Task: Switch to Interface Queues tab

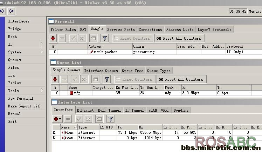Action: click(x=101, y=71)
